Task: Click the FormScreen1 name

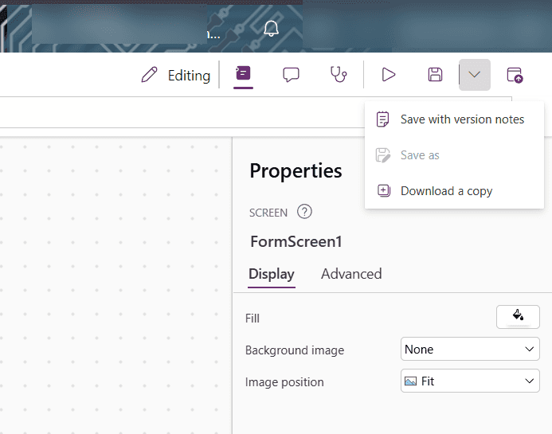Action: (296, 242)
